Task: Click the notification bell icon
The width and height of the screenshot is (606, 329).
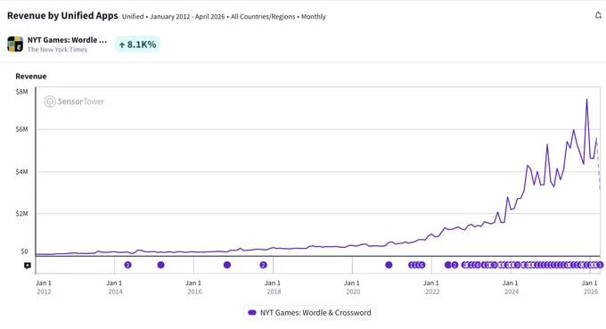Action: coord(598,15)
